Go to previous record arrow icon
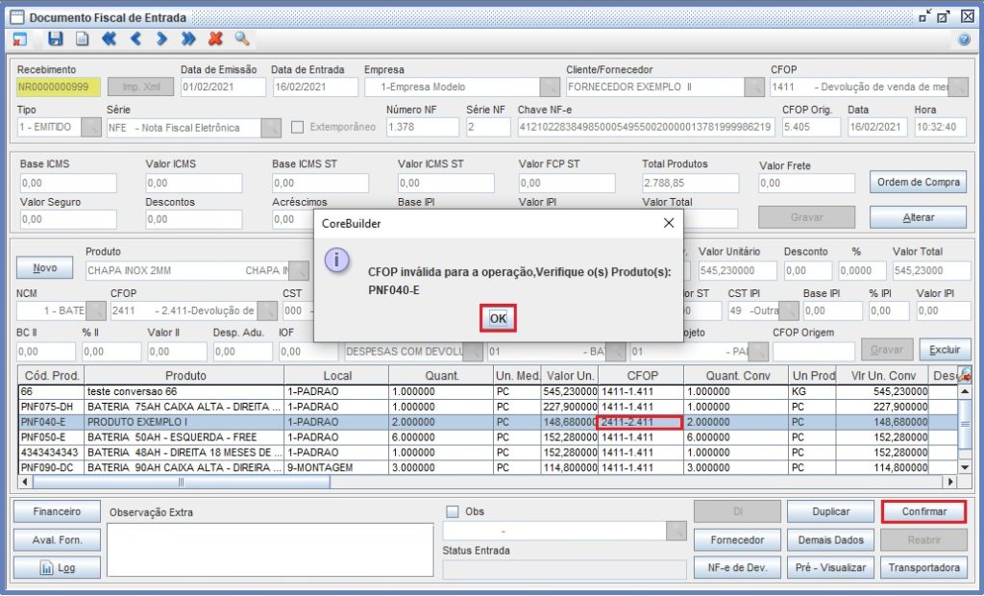 click(x=135, y=39)
